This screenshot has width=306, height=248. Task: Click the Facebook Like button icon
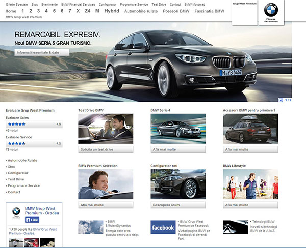[32, 220]
